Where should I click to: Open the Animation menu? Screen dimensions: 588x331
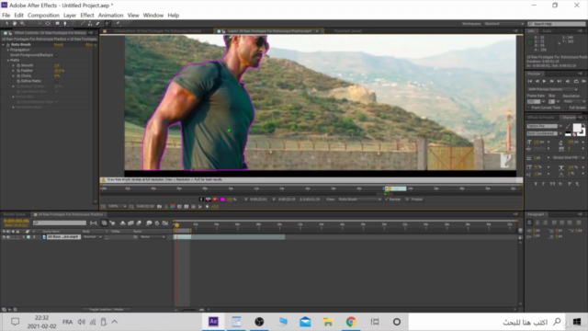click(x=110, y=16)
